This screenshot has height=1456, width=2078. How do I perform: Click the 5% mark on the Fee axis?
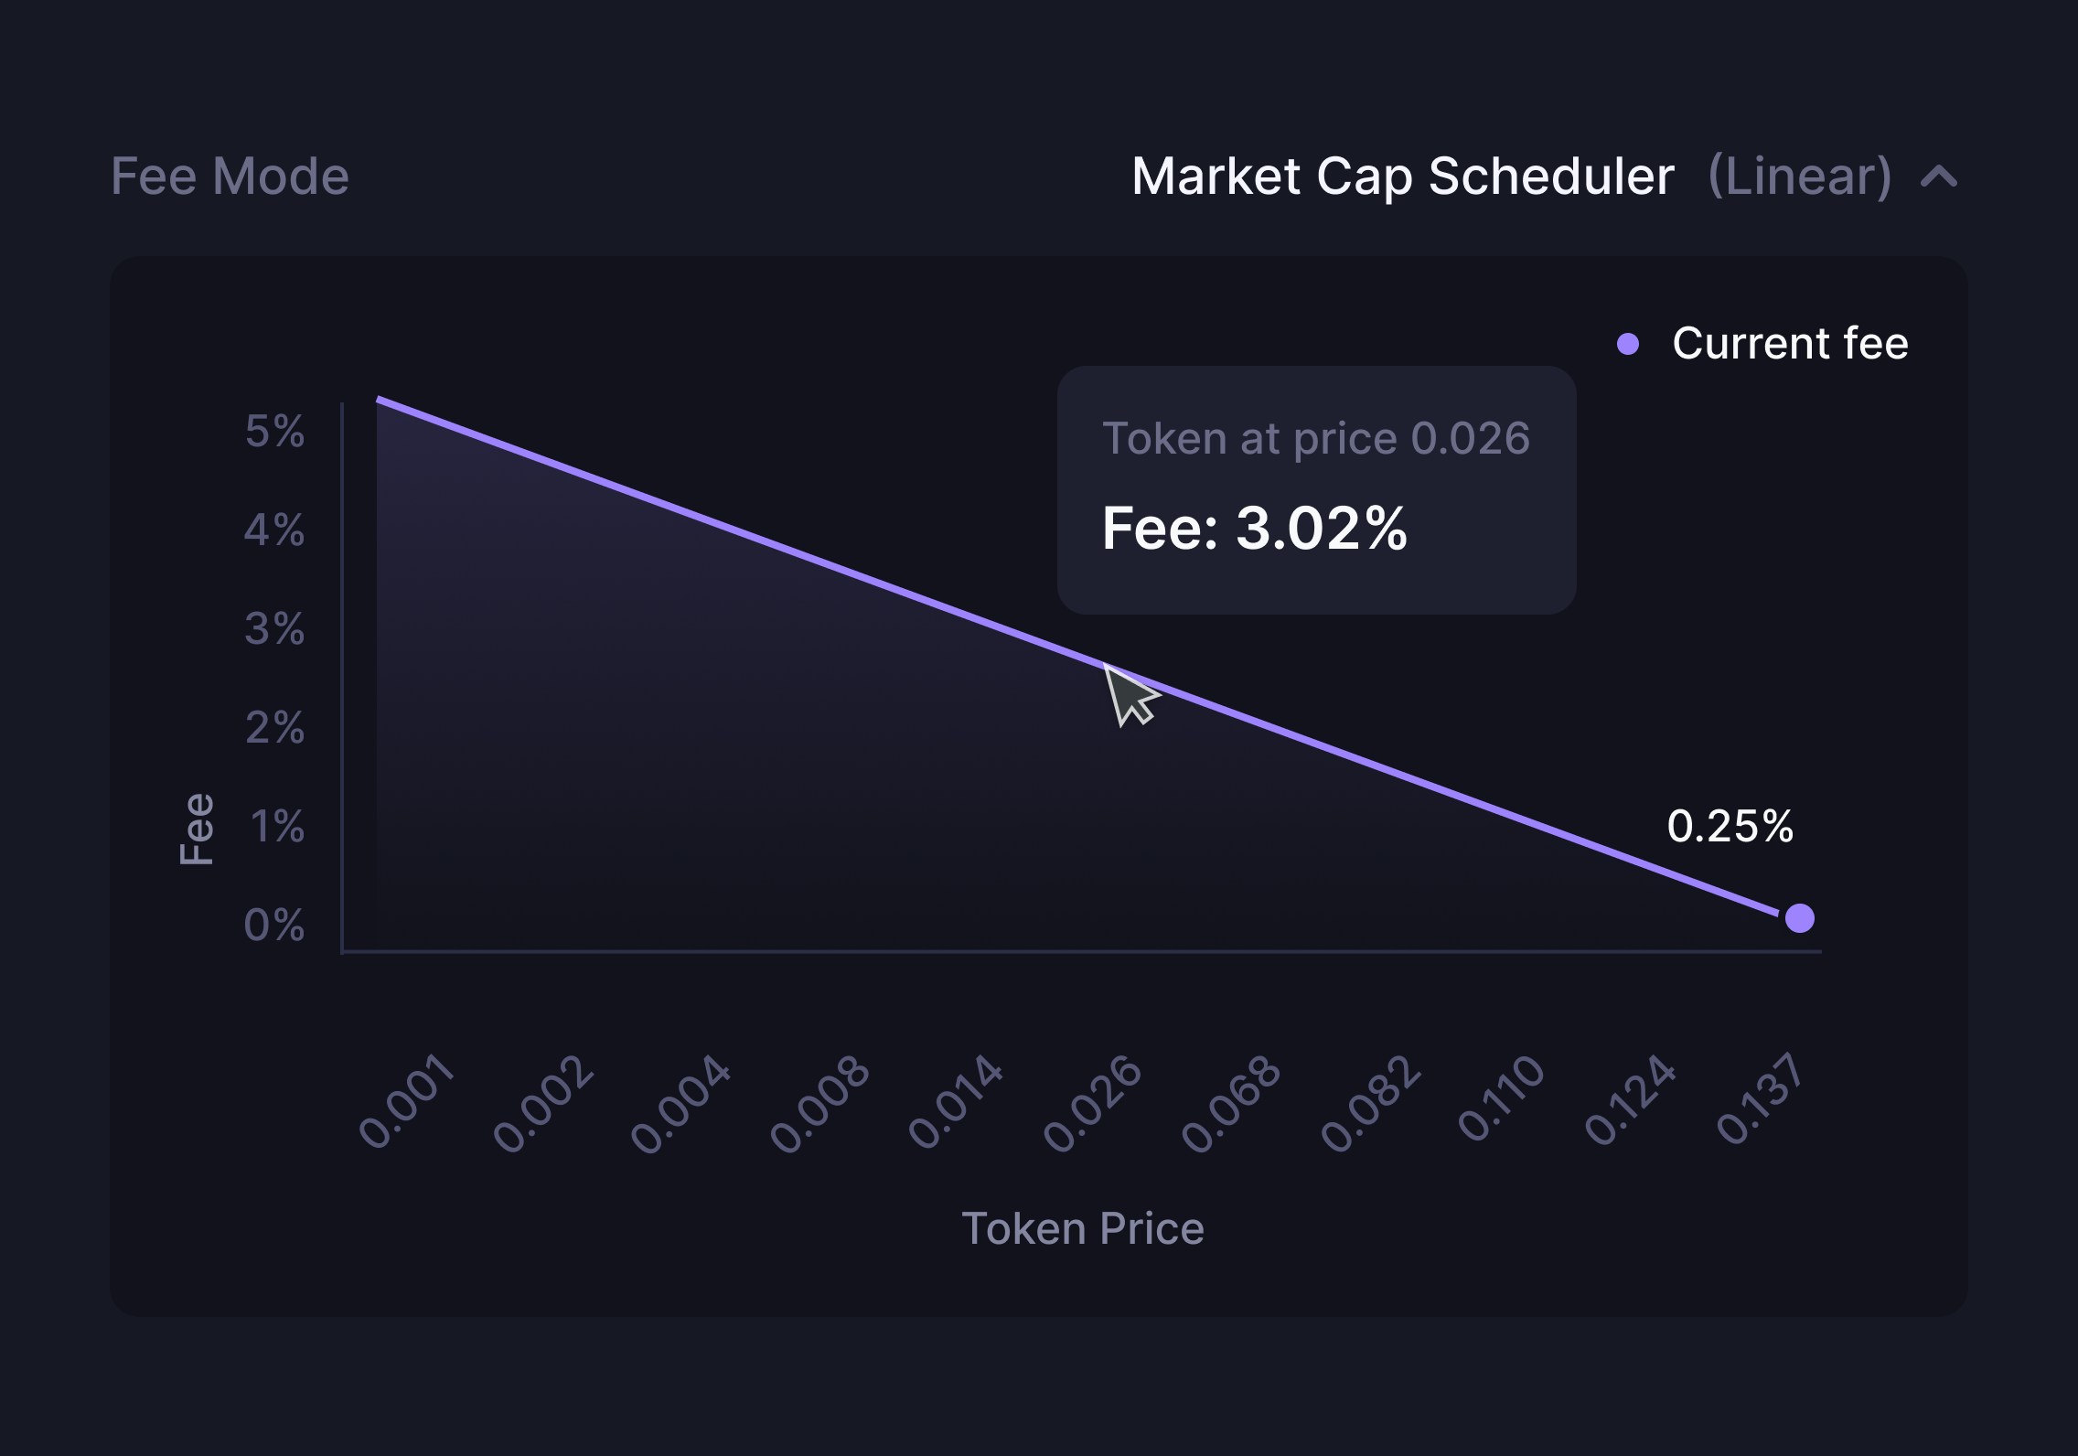(x=274, y=430)
